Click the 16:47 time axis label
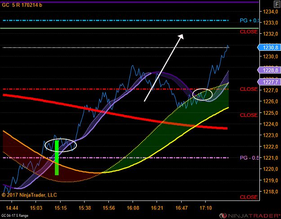This screenshot has width=281, height=219. tap(182, 208)
